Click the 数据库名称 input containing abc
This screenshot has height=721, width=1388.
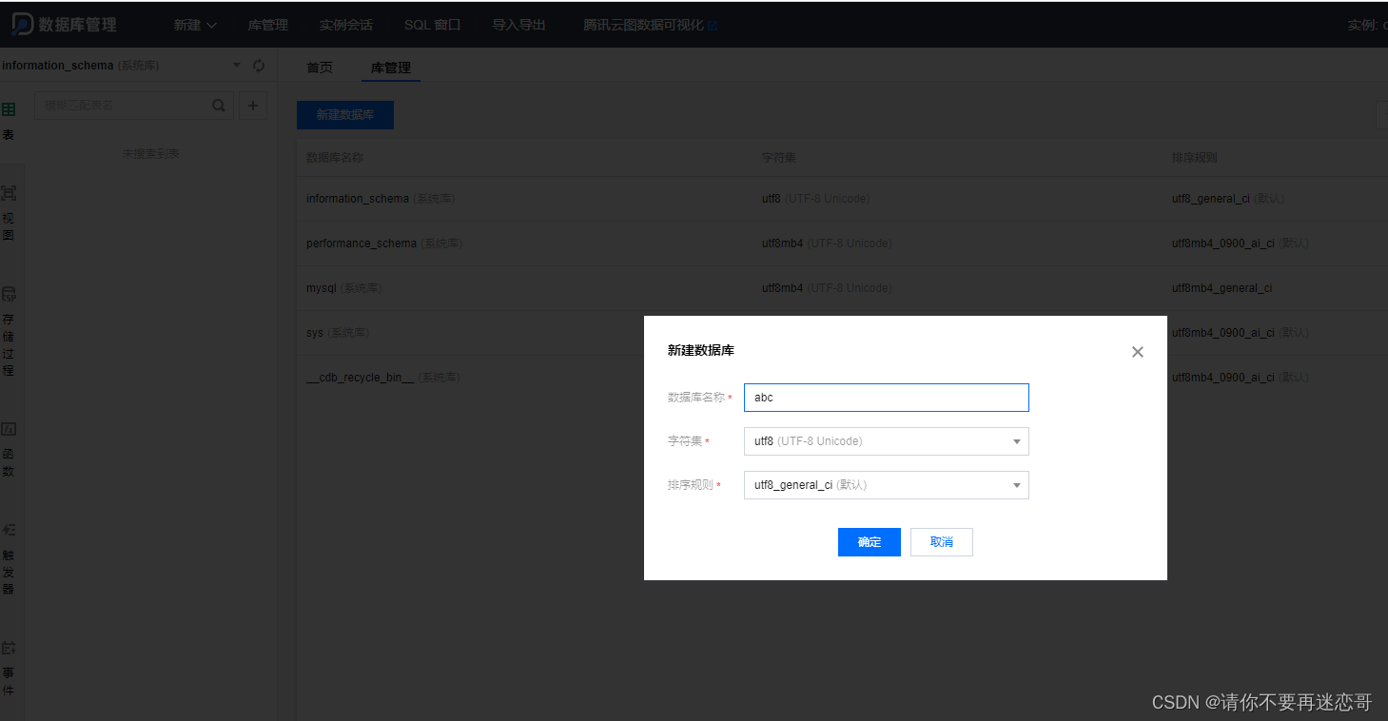click(x=887, y=398)
